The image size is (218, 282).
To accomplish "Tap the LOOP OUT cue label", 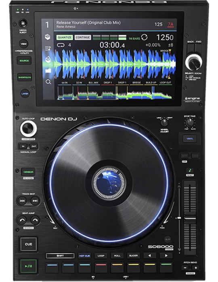I will click(x=165, y=83).
